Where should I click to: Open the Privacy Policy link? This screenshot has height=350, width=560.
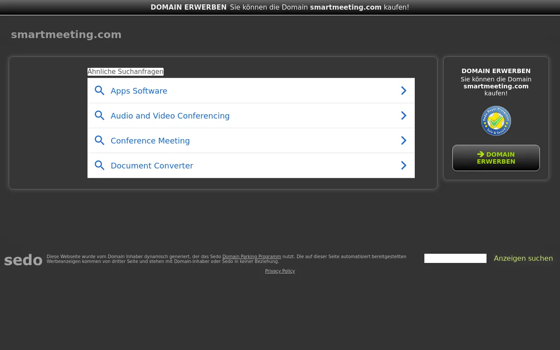[280, 271]
